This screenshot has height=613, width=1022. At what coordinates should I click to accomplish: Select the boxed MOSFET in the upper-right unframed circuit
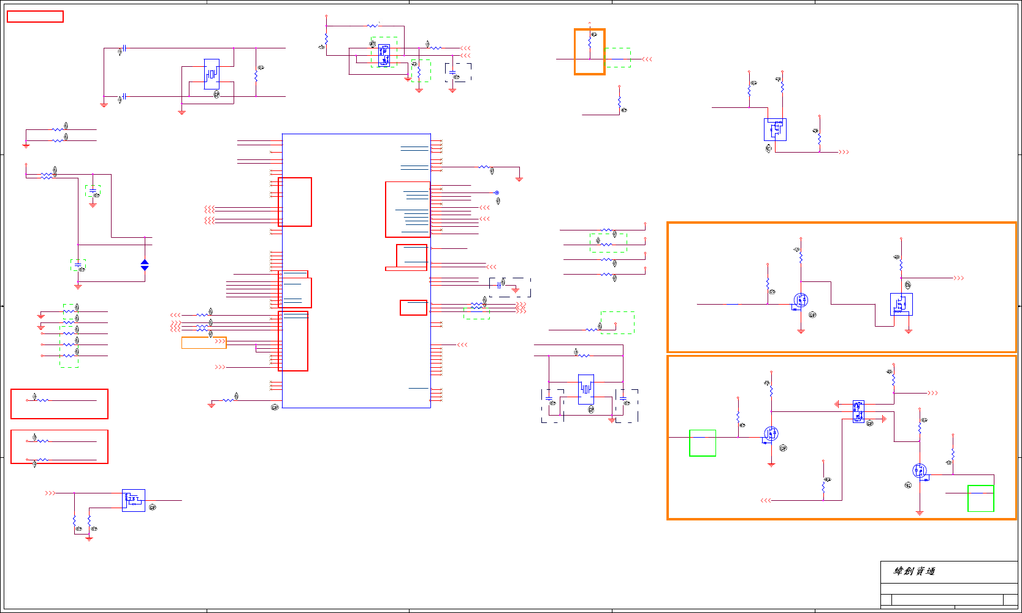pyautogui.click(x=775, y=129)
